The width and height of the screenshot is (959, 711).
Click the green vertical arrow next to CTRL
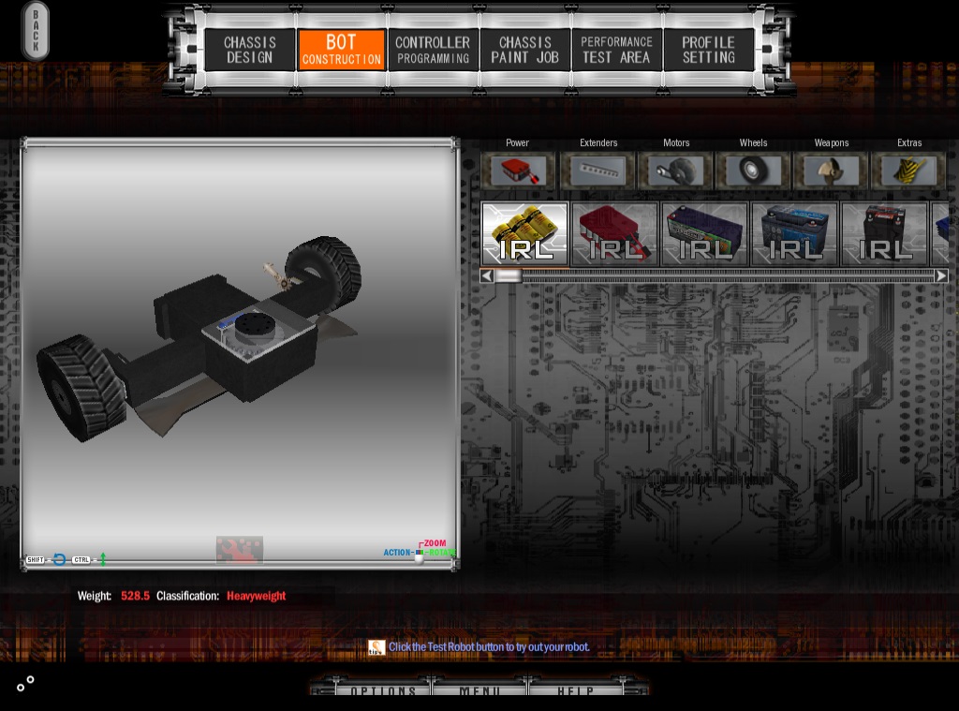(x=103, y=559)
